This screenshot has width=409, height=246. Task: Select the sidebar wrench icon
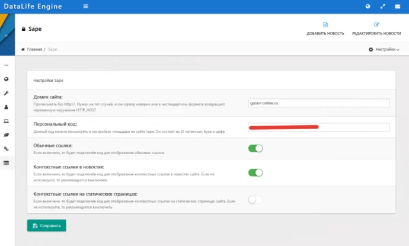7,93
